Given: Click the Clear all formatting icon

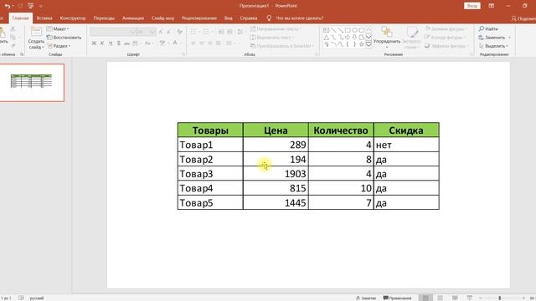Looking at the screenshot, I should pyautogui.click(x=179, y=32).
